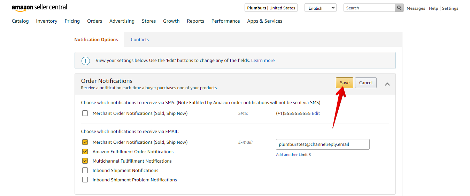Check Inbound Shipment Problem Notifications
The height and width of the screenshot is (196, 470).
(85, 180)
